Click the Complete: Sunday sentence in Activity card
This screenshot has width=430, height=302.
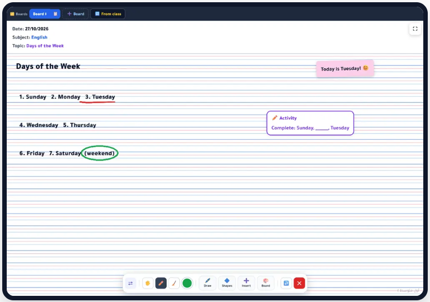[310, 128]
